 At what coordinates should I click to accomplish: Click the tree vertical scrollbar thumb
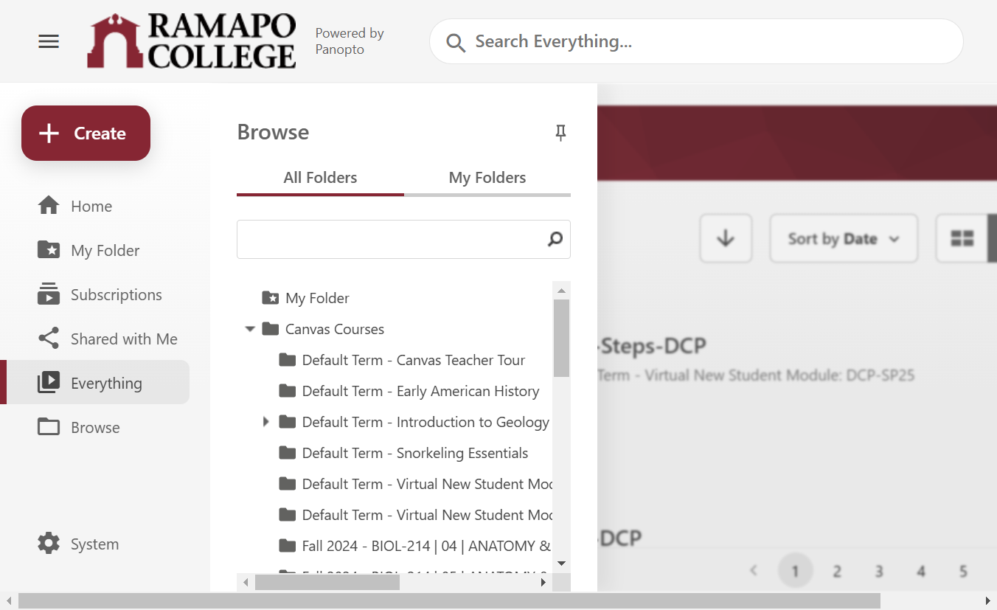coord(561,338)
